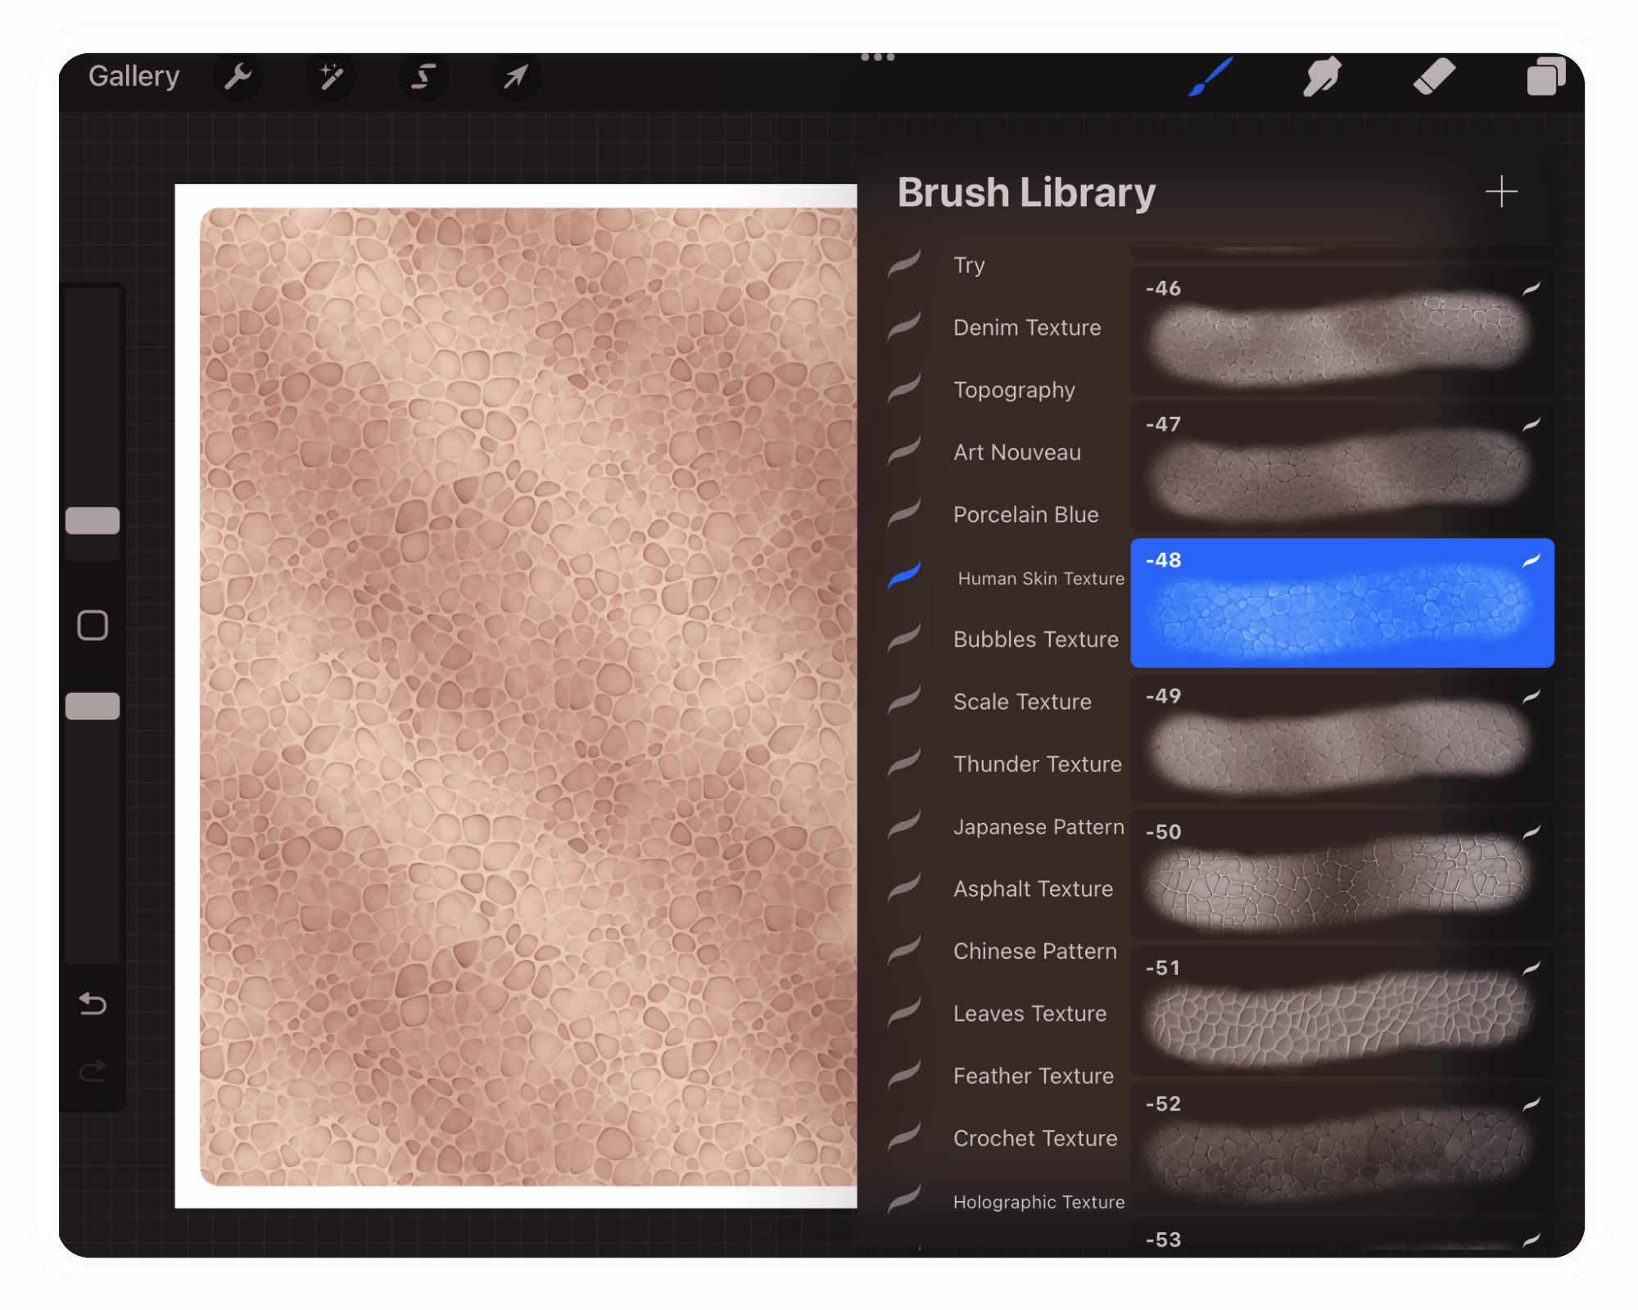Tap the Redo arrow in the sidebar
The width and height of the screenshot is (1638, 1310).
pyautogui.click(x=93, y=1068)
